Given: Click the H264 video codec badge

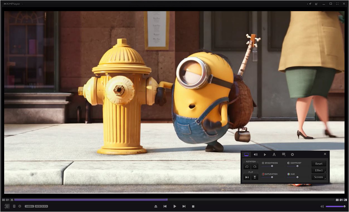Looking at the screenshot, I should click(29, 206).
